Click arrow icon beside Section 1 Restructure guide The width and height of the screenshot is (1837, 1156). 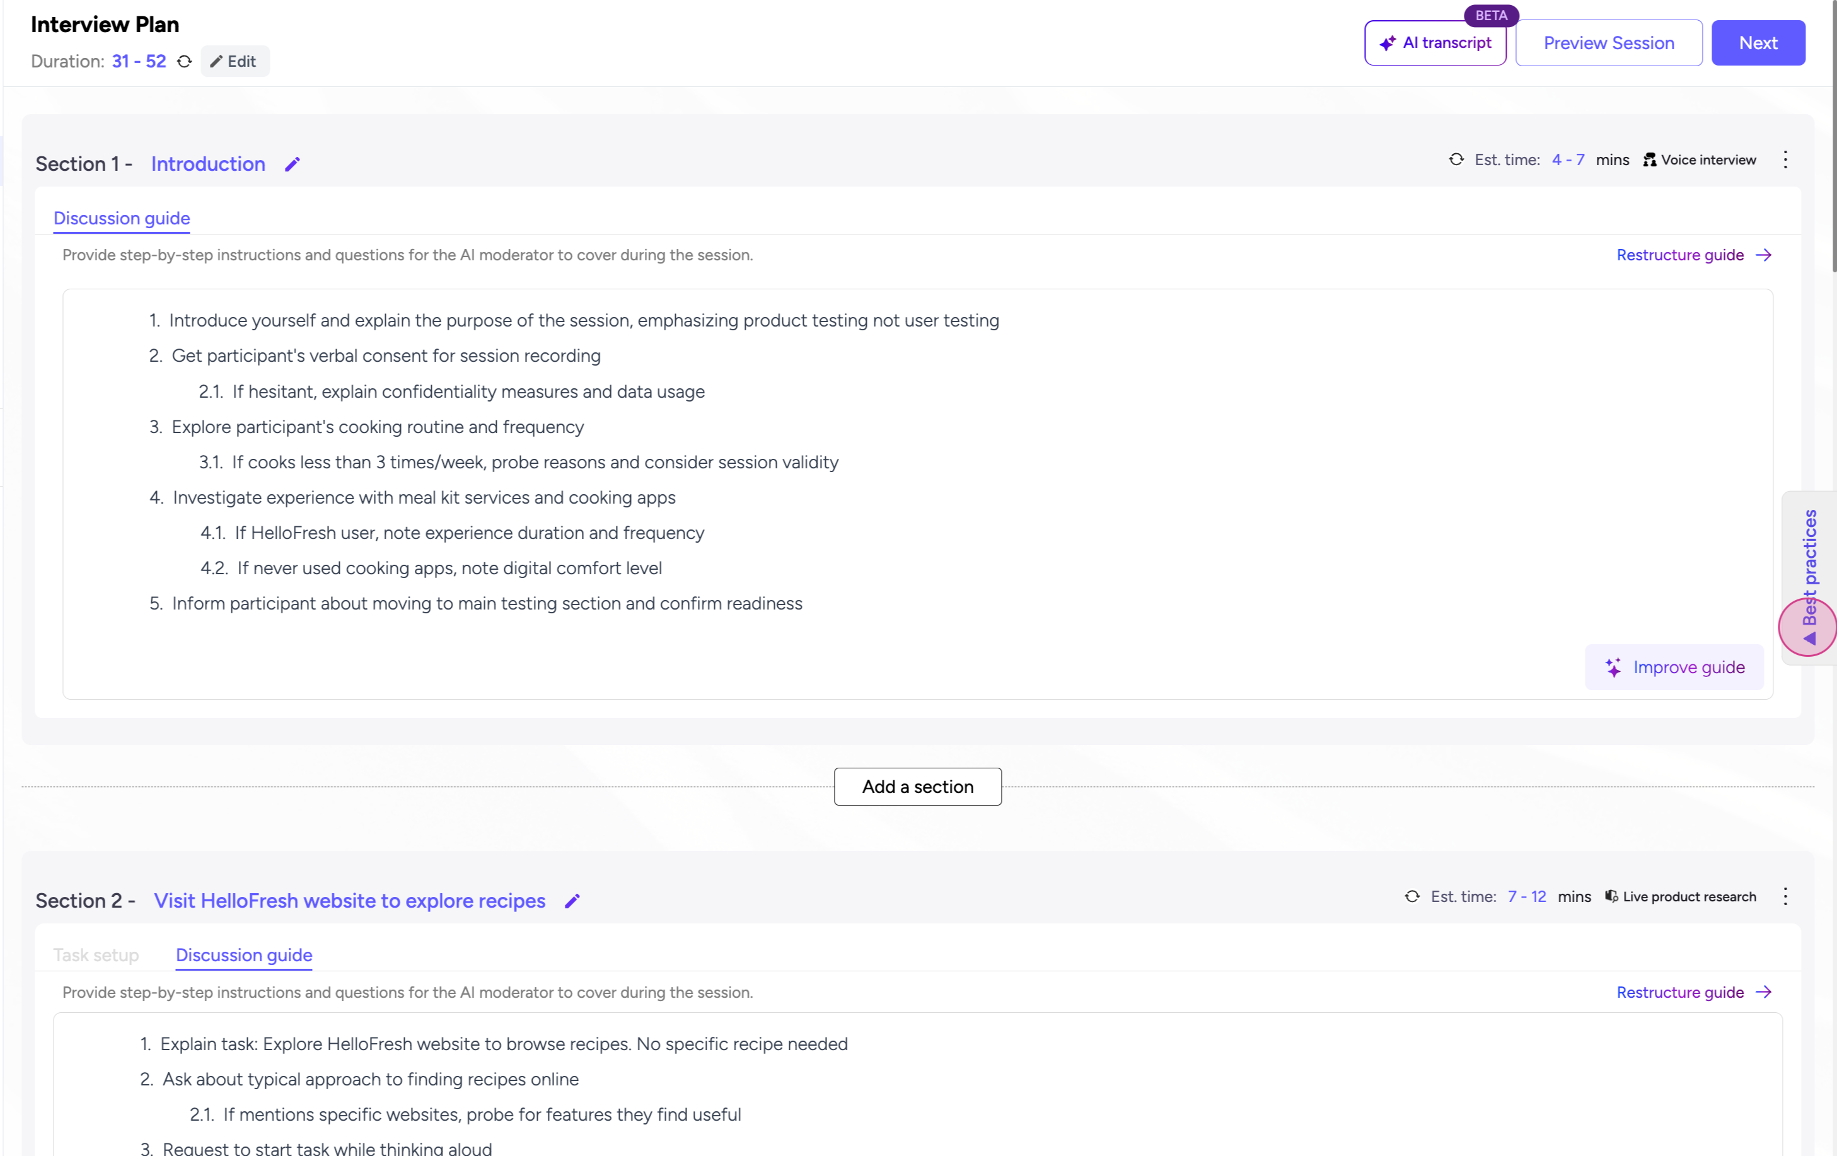[x=1763, y=255]
